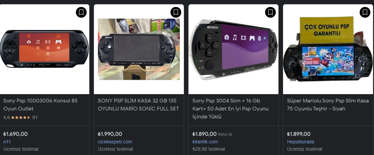Click the 4,6 star rating with 81 reviews

click(x=20, y=117)
